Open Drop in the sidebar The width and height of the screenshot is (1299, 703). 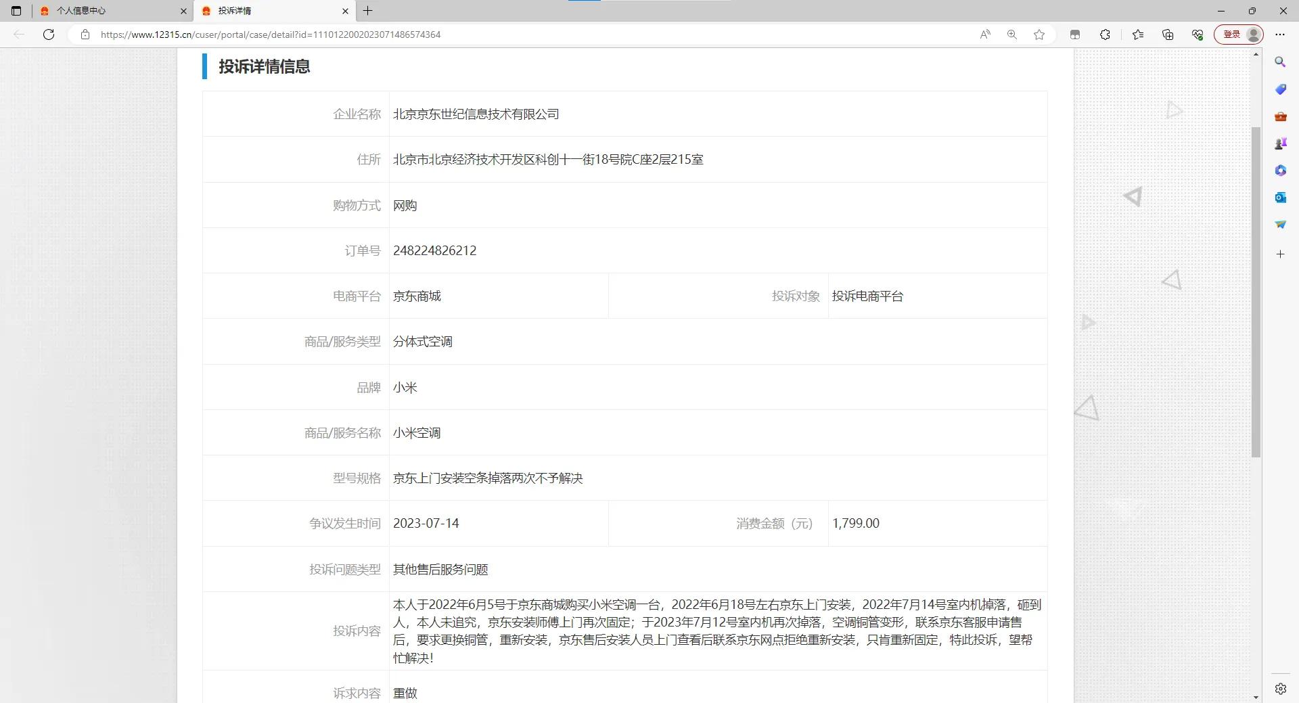click(1280, 224)
